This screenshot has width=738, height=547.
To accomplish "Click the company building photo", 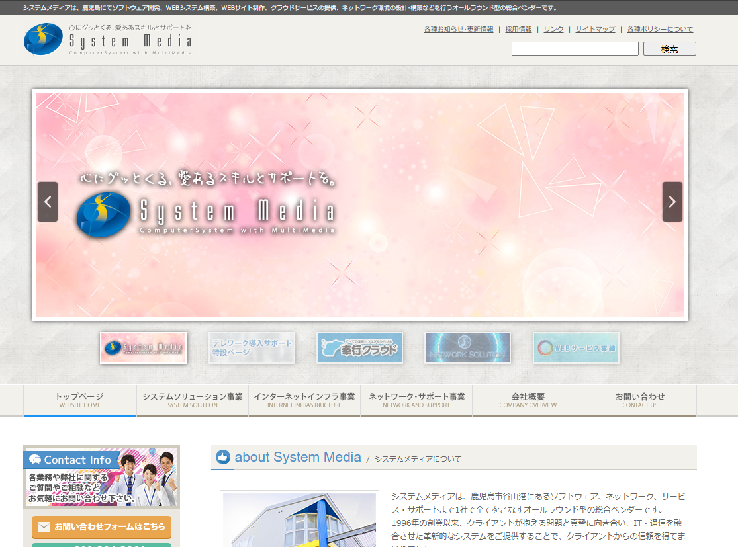I will [x=299, y=519].
